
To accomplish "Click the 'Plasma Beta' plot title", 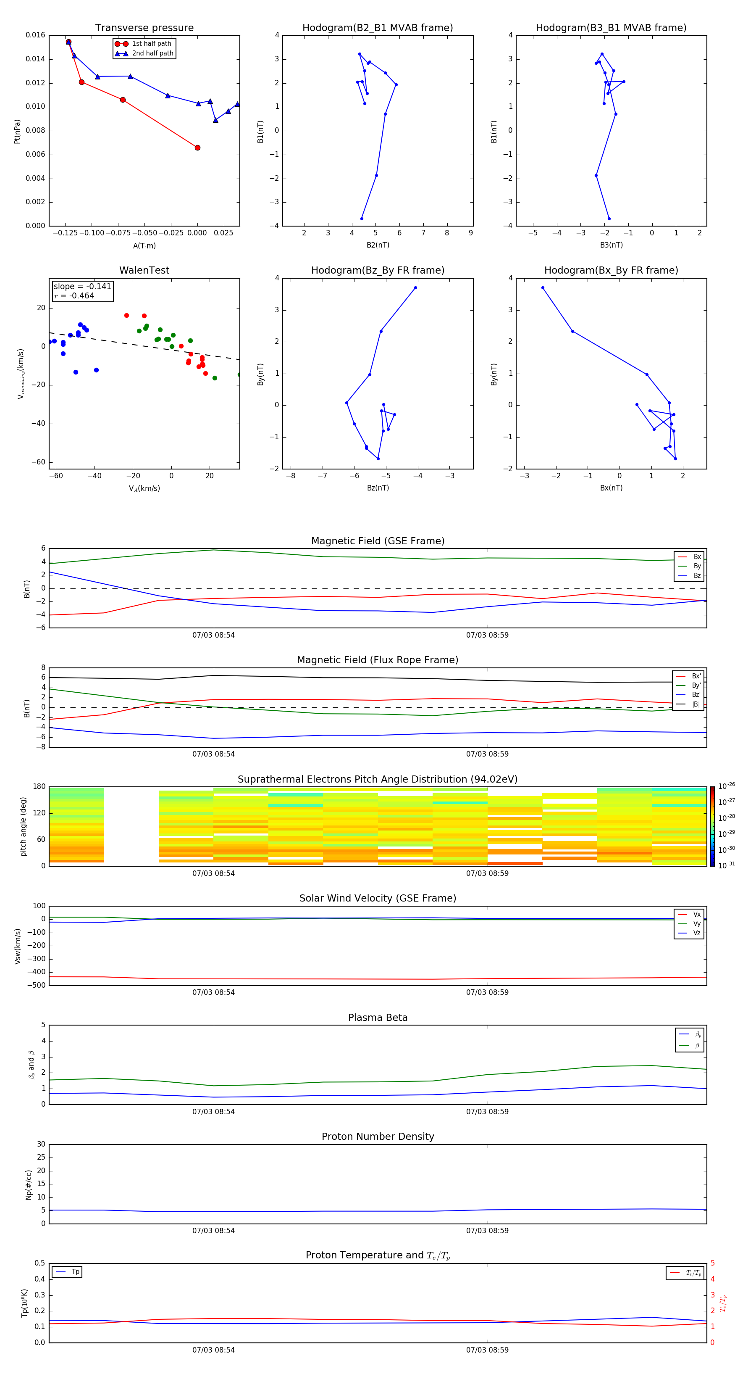I will (378, 1018).
